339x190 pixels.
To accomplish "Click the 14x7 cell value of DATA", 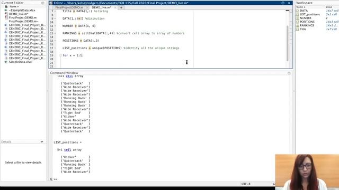I will point(332,11).
